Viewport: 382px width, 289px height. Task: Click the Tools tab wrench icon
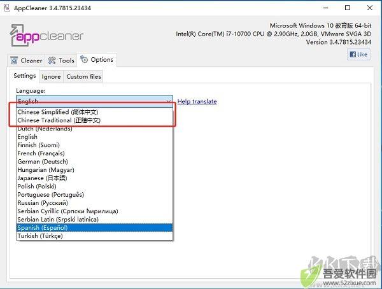(52, 60)
